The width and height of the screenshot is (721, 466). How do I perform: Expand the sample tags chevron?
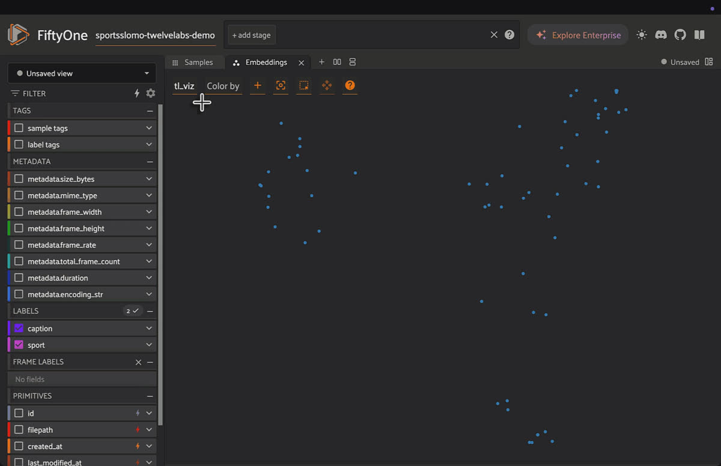(149, 128)
